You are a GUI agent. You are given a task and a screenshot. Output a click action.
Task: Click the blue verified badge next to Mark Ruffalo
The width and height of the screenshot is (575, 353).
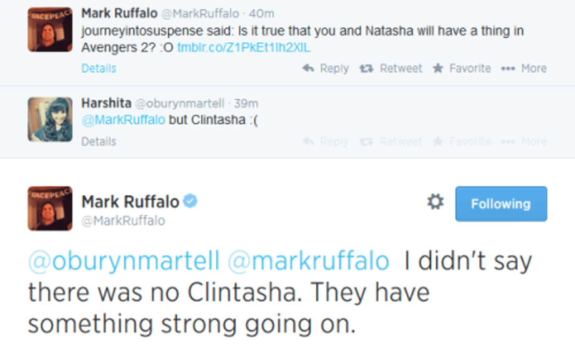click(x=191, y=201)
